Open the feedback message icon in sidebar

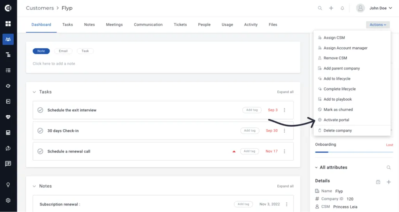pos(8,163)
